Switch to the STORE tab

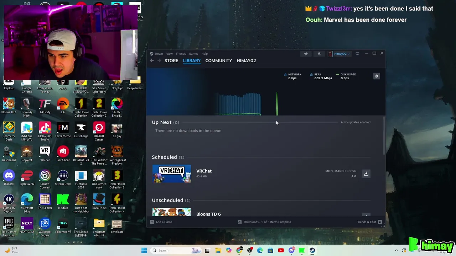(171, 60)
